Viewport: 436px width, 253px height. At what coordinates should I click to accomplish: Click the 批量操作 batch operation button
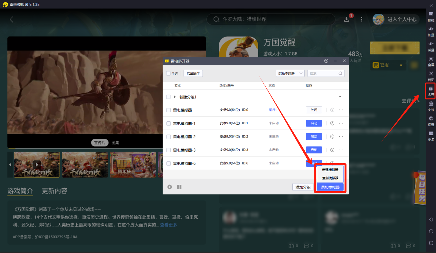193,73
